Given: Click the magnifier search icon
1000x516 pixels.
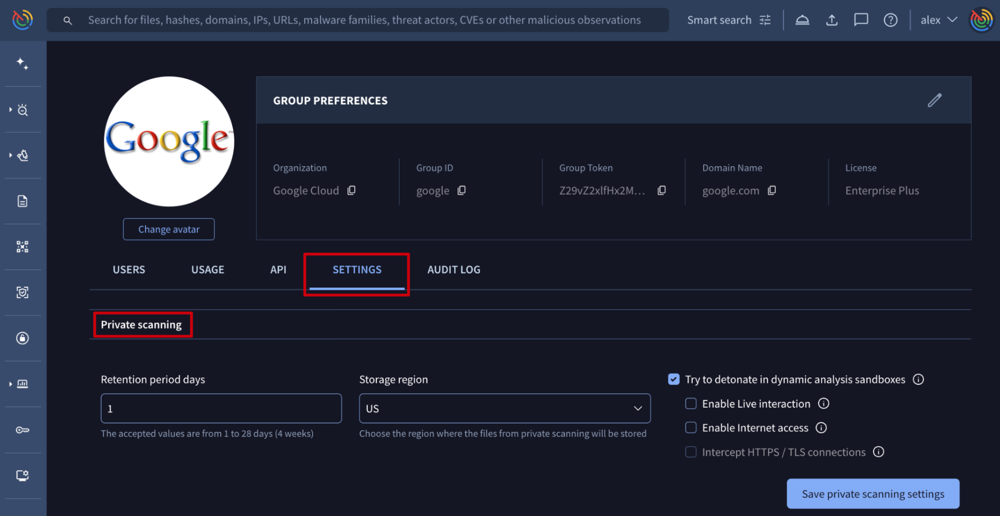Looking at the screenshot, I should (67, 21).
